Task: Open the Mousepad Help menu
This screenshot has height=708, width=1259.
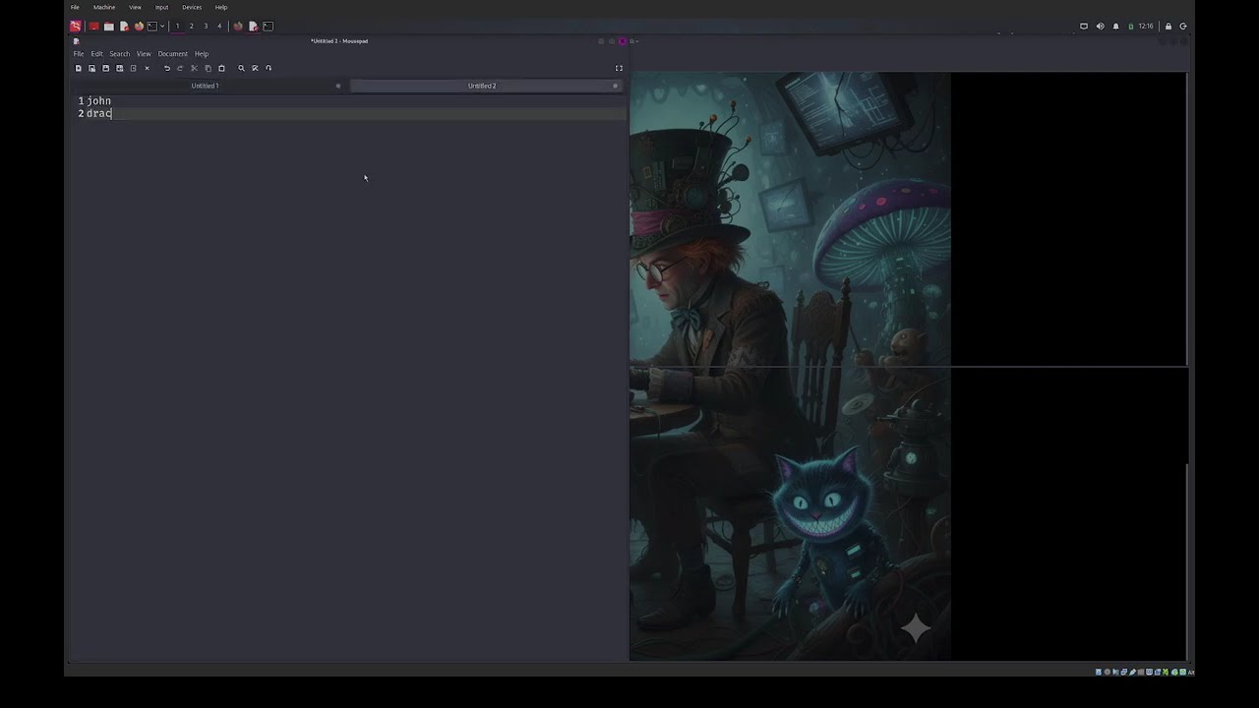Action: pyautogui.click(x=202, y=54)
